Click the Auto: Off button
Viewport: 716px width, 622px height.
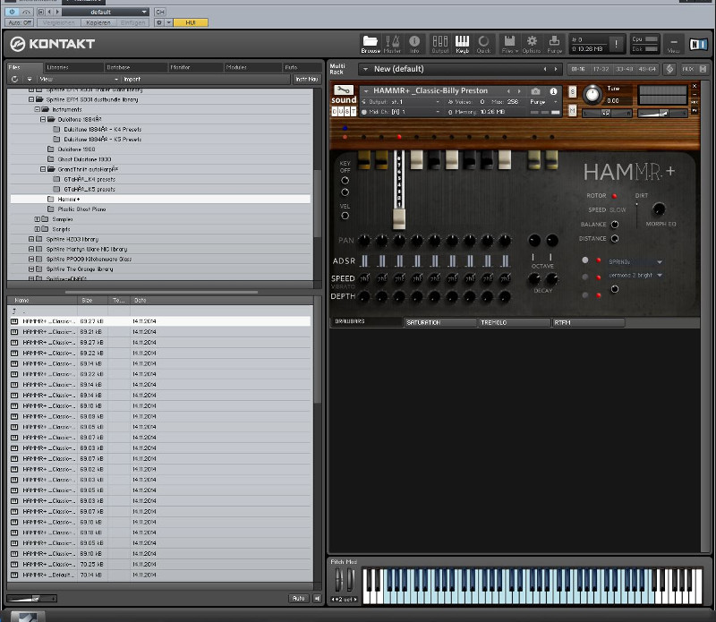(20, 22)
